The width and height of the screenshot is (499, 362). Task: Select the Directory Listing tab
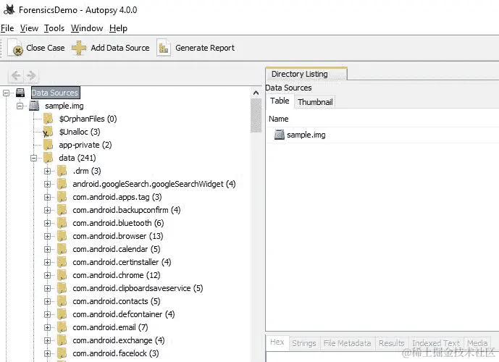tap(306, 74)
